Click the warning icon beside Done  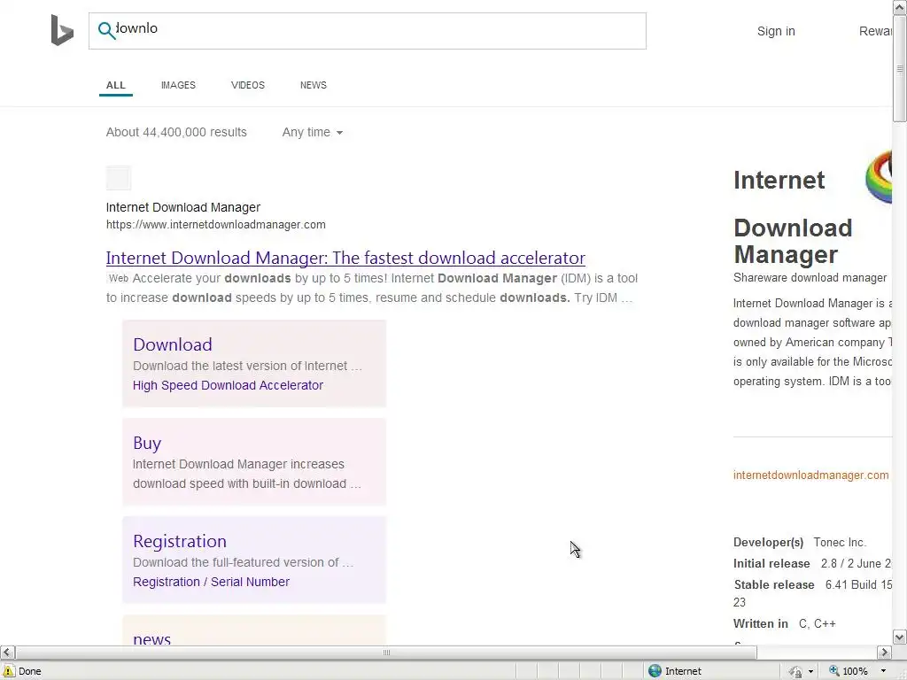pyautogui.click(x=9, y=671)
